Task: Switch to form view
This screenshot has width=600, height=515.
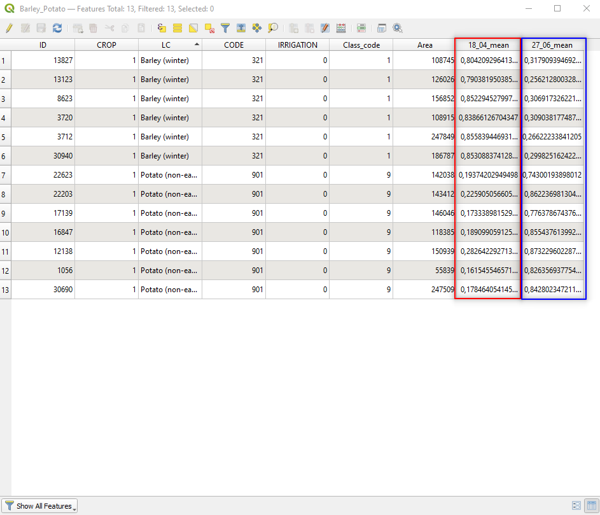Action: click(x=576, y=505)
